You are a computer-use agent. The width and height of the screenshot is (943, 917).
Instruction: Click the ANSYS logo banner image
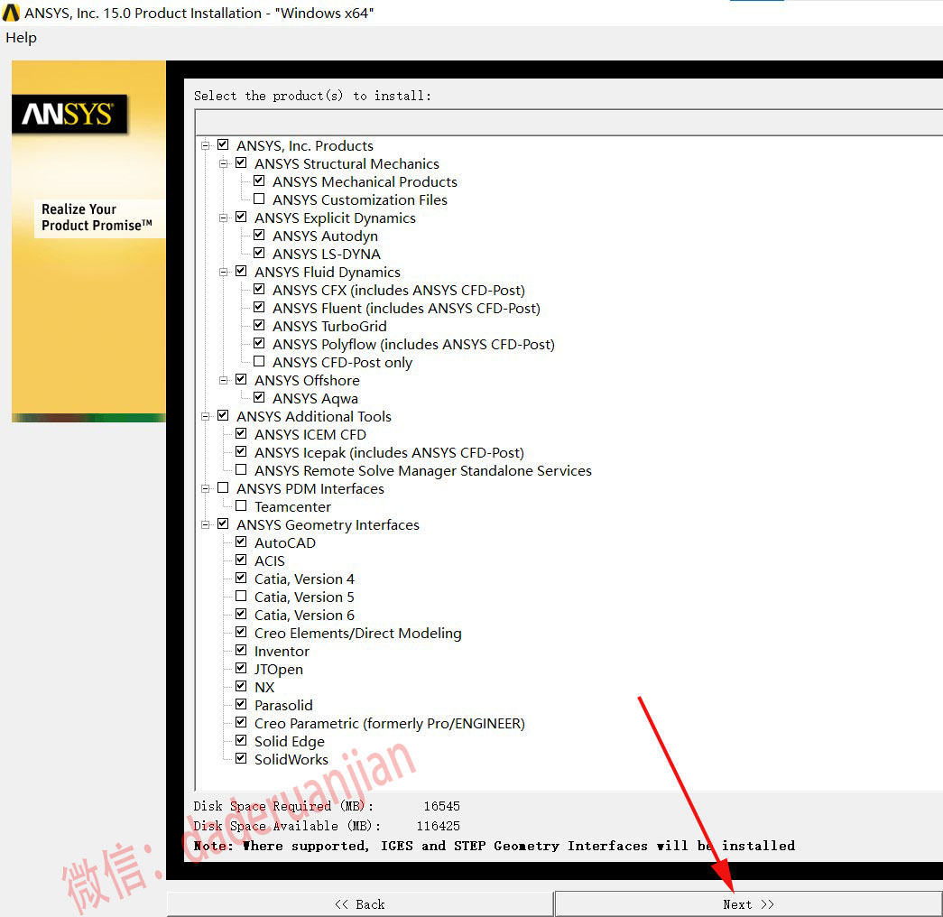[69, 114]
